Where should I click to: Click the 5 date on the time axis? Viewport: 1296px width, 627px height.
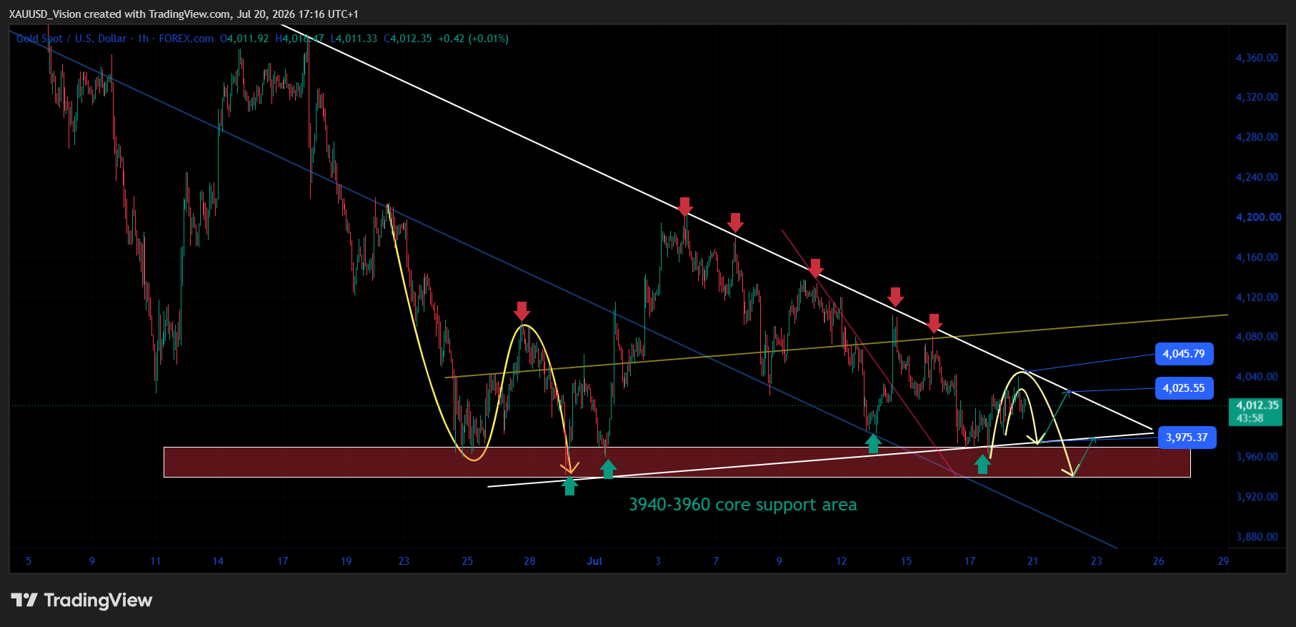click(29, 561)
